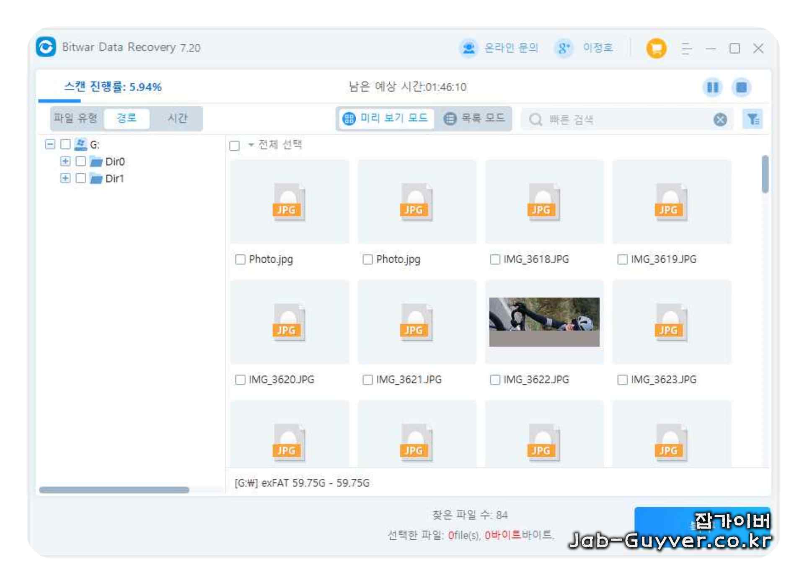807x585 pixels.
Task: Clear search with the X icon
Action: click(720, 120)
